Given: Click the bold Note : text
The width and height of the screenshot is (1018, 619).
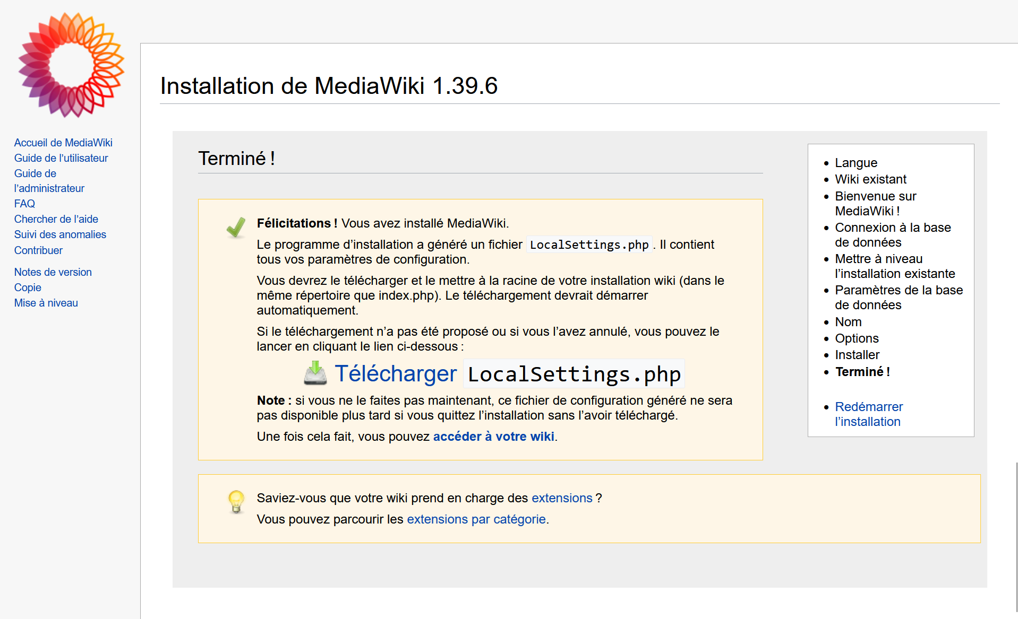Looking at the screenshot, I should point(274,400).
